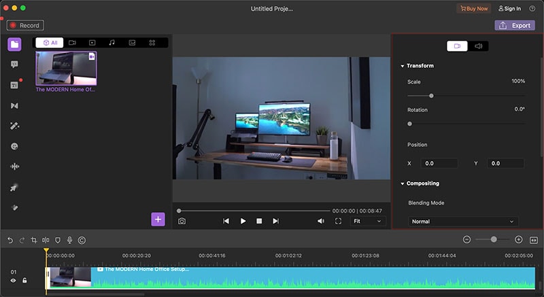This screenshot has height=297, width=544.
Task: Filter media by video camera tab
Action: tap(72, 43)
